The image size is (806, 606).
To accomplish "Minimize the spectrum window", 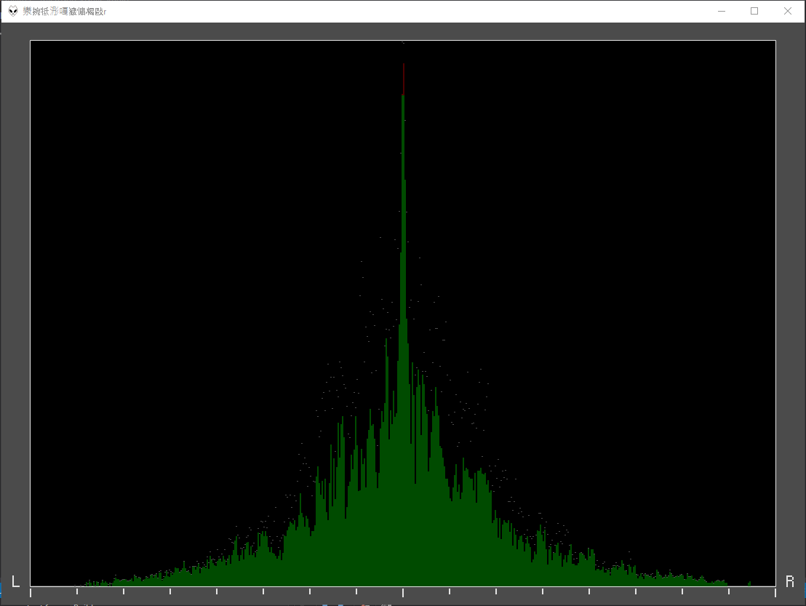I will tap(721, 11).
